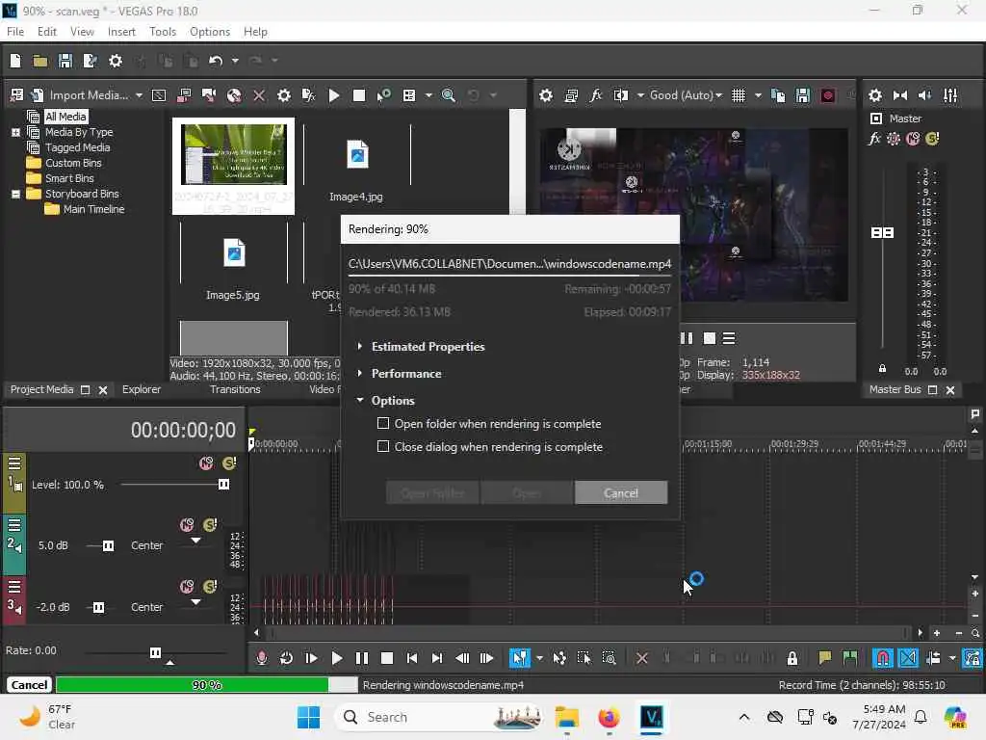Click the record microphone button
986x740 pixels.
(x=262, y=658)
